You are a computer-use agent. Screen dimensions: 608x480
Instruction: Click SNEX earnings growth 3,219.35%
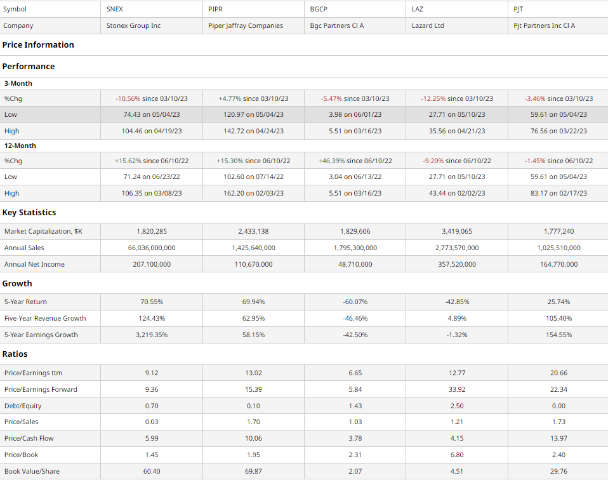[152, 335]
